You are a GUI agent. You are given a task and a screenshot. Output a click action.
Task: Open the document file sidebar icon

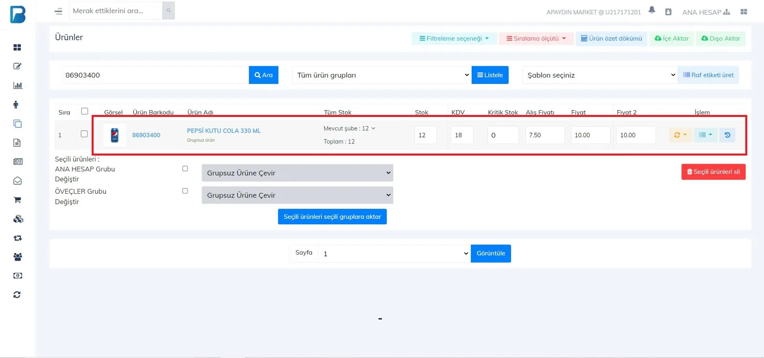pos(17,143)
